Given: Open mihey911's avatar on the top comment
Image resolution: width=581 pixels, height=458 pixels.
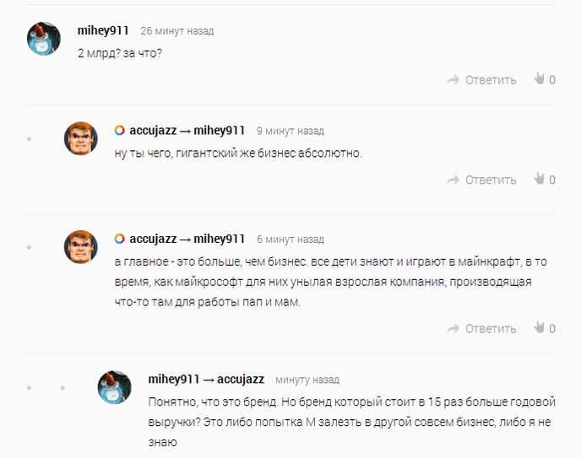Looking at the screenshot, I should point(44,39).
